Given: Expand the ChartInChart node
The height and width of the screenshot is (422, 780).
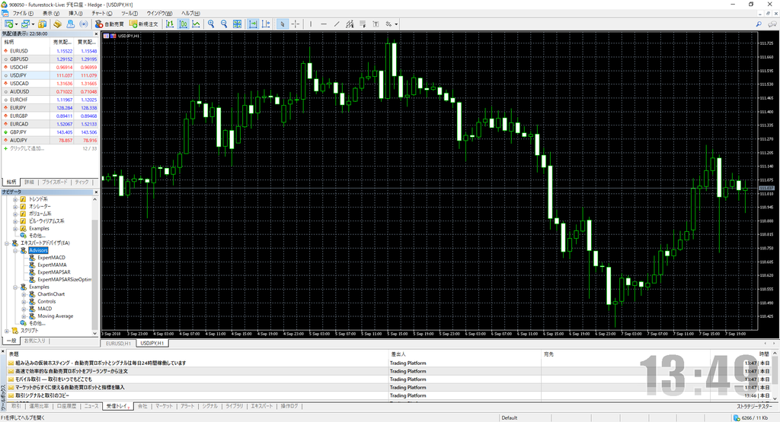Looking at the screenshot, I should pos(24,294).
